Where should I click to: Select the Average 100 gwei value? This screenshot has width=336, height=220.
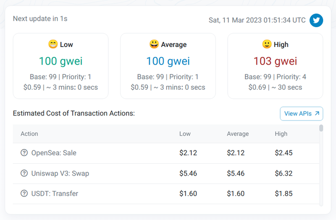[168, 61]
